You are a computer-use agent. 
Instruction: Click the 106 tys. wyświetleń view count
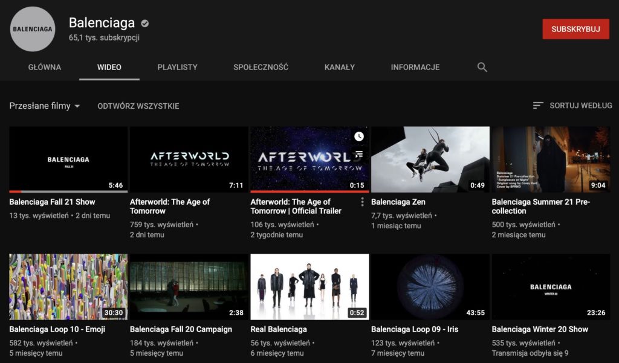pos(282,225)
